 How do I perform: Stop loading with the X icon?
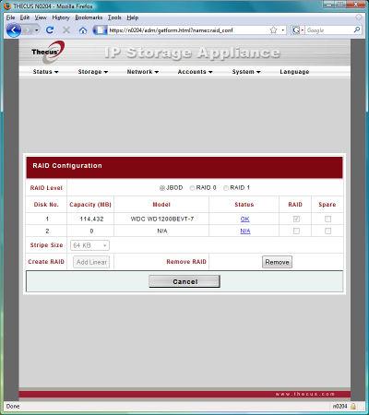[x=66, y=30]
